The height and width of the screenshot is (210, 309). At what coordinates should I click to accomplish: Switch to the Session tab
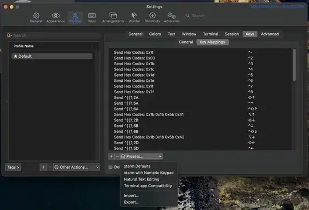232,34
